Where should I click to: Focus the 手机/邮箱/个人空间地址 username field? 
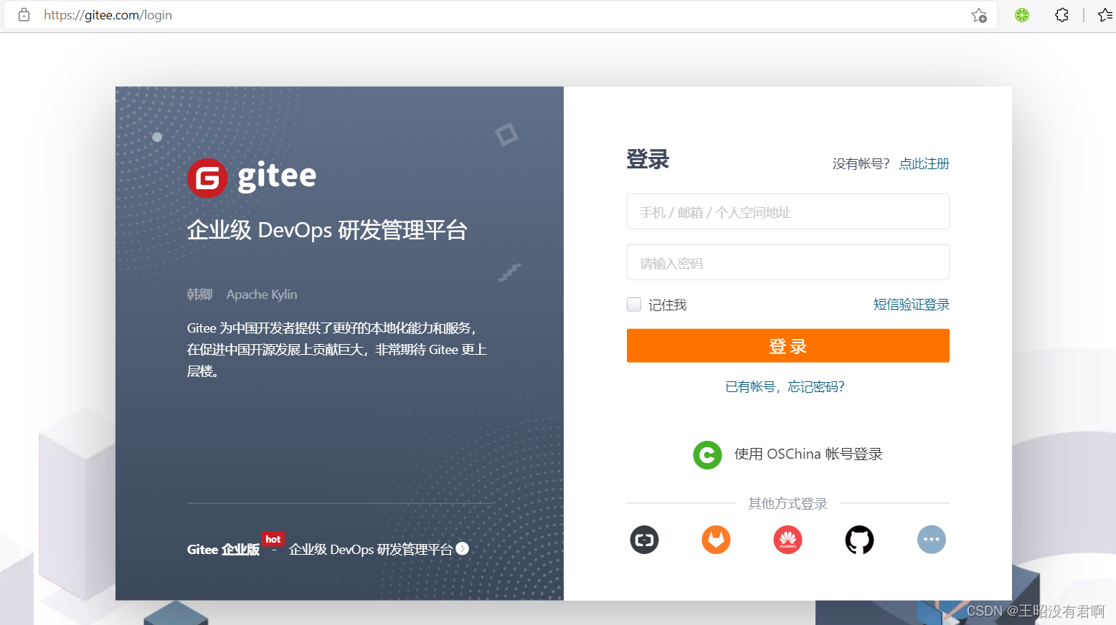pyautogui.click(x=788, y=211)
